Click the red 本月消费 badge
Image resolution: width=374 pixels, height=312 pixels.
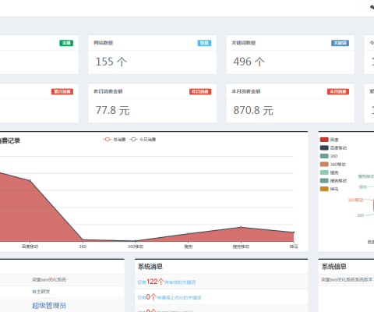point(338,91)
